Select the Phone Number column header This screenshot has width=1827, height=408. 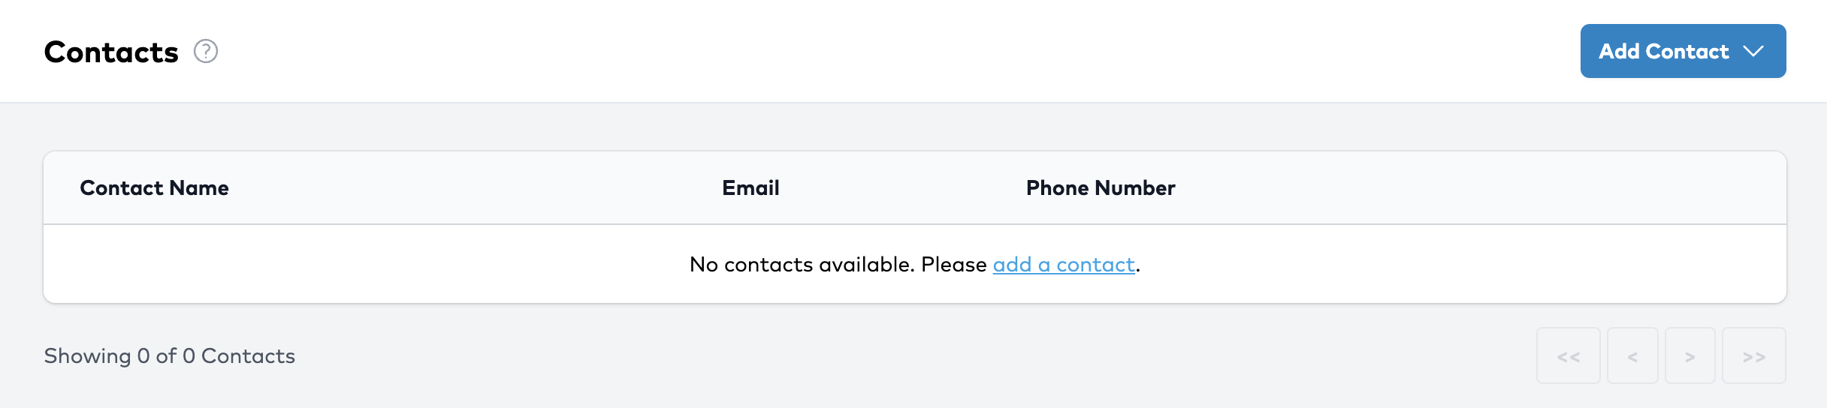[x=1101, y=188]
